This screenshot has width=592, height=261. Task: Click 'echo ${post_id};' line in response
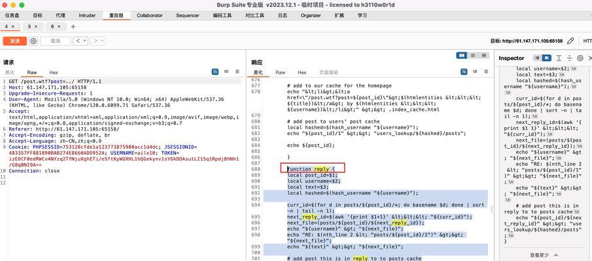(x=310, y=145)
